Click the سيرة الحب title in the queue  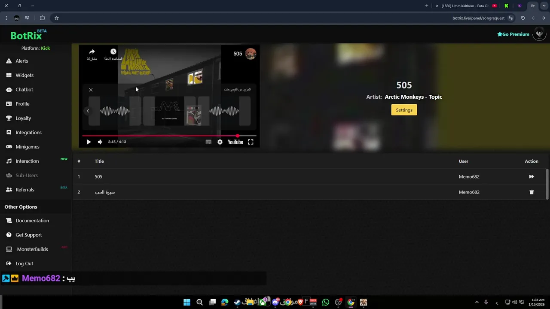(x=105, y=192)
